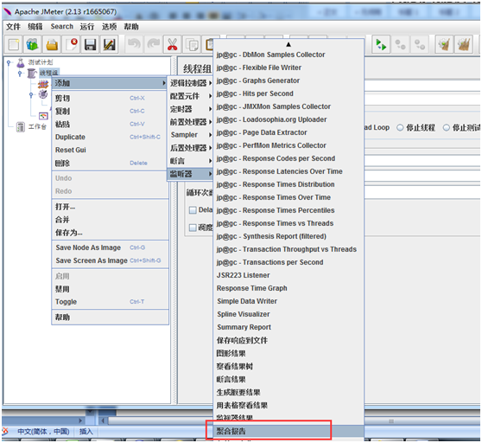This screenshot has width=482, height=443.
Task: Choose Summary Report listener
Action: [289, 327]
